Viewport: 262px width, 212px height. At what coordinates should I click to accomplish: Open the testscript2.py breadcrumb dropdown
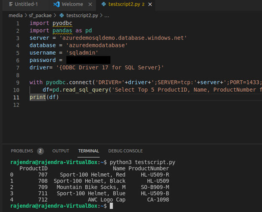(83, 15)
